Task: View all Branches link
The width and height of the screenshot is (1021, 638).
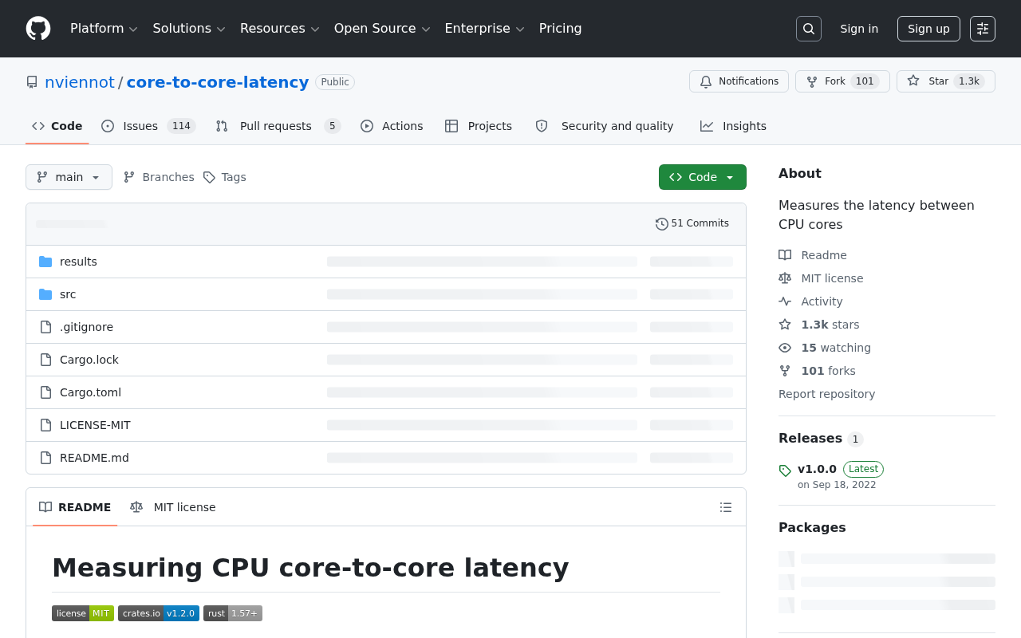Action: [x=159, y=177]
